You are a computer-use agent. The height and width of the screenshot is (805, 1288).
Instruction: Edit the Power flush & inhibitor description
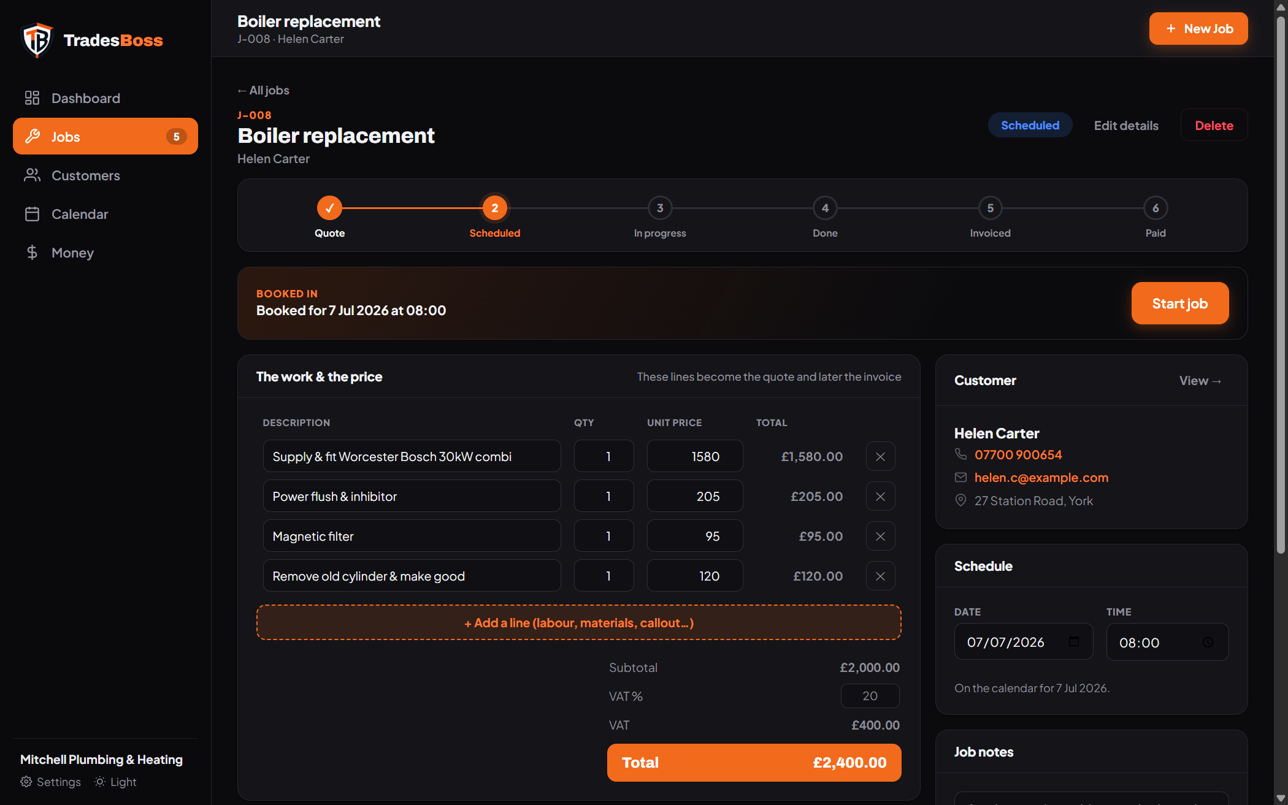[x=412, y=496]
